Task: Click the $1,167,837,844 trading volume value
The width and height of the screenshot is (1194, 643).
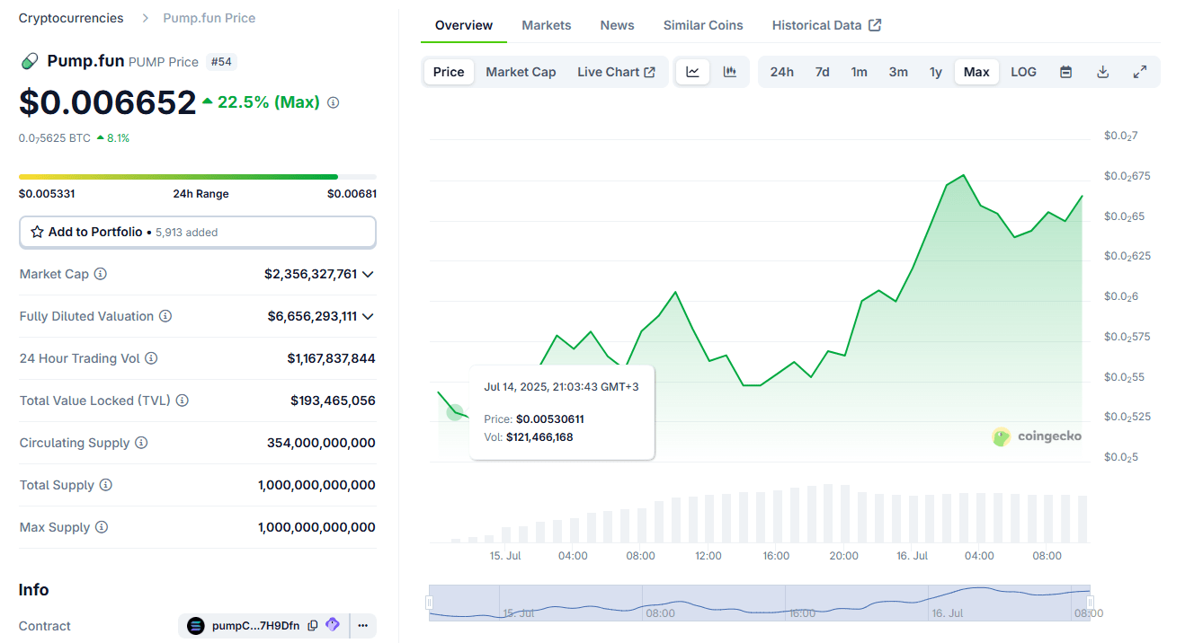Action: pyautogui.click(x=332, y=358)
